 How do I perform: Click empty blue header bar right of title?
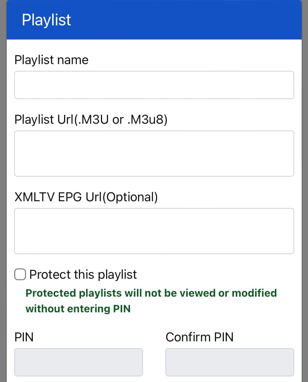pos(186,20)
